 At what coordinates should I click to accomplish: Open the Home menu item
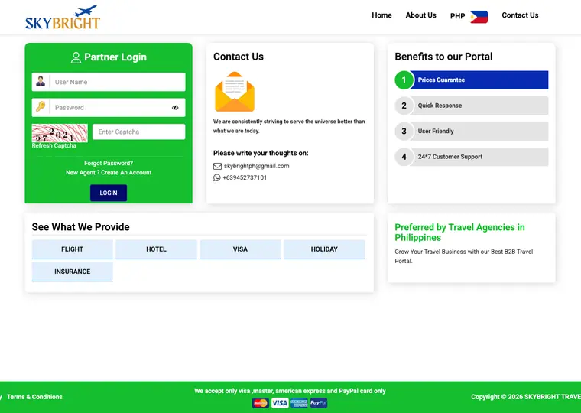click(x=381, y=15)
